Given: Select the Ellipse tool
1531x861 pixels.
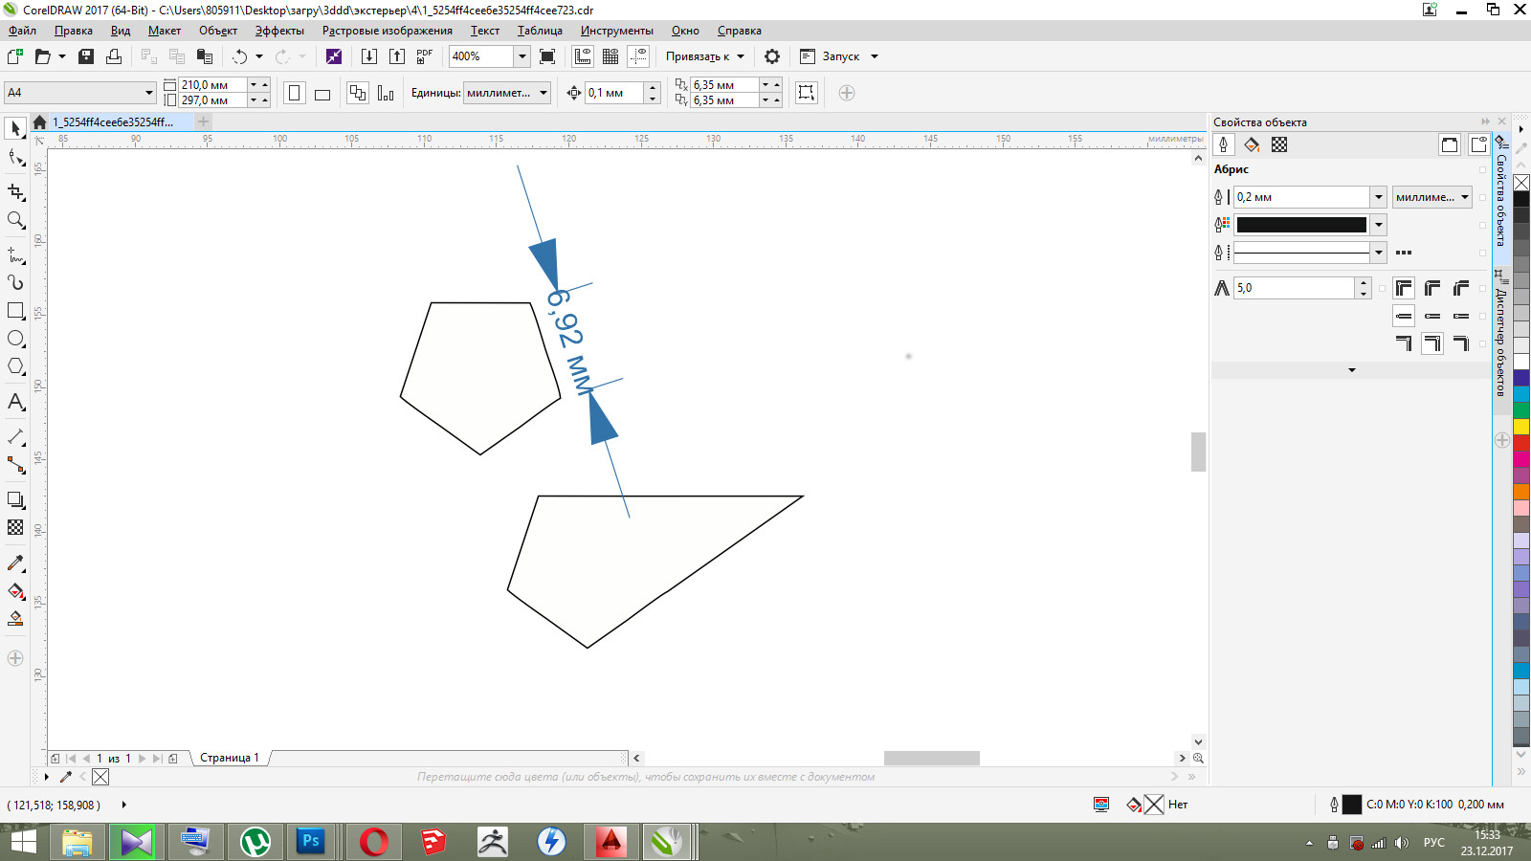Looking at the screenshot, I should click(15, 339).
